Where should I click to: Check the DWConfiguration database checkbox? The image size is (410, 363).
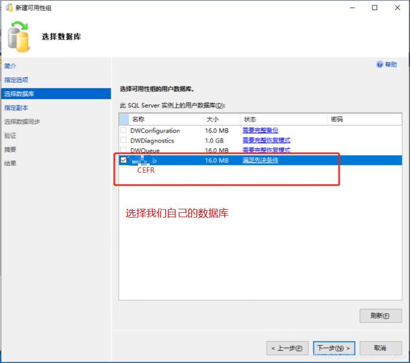pyautogui.click(x=123, y=130)
